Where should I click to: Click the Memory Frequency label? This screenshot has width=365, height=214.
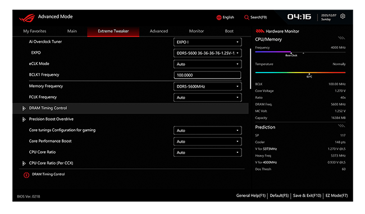pyautogui.click(x=46, y=86)
